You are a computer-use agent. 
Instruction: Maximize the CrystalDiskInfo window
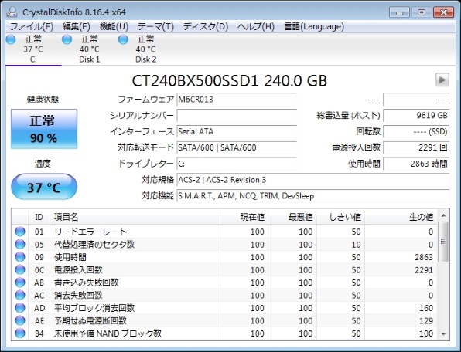422,12
